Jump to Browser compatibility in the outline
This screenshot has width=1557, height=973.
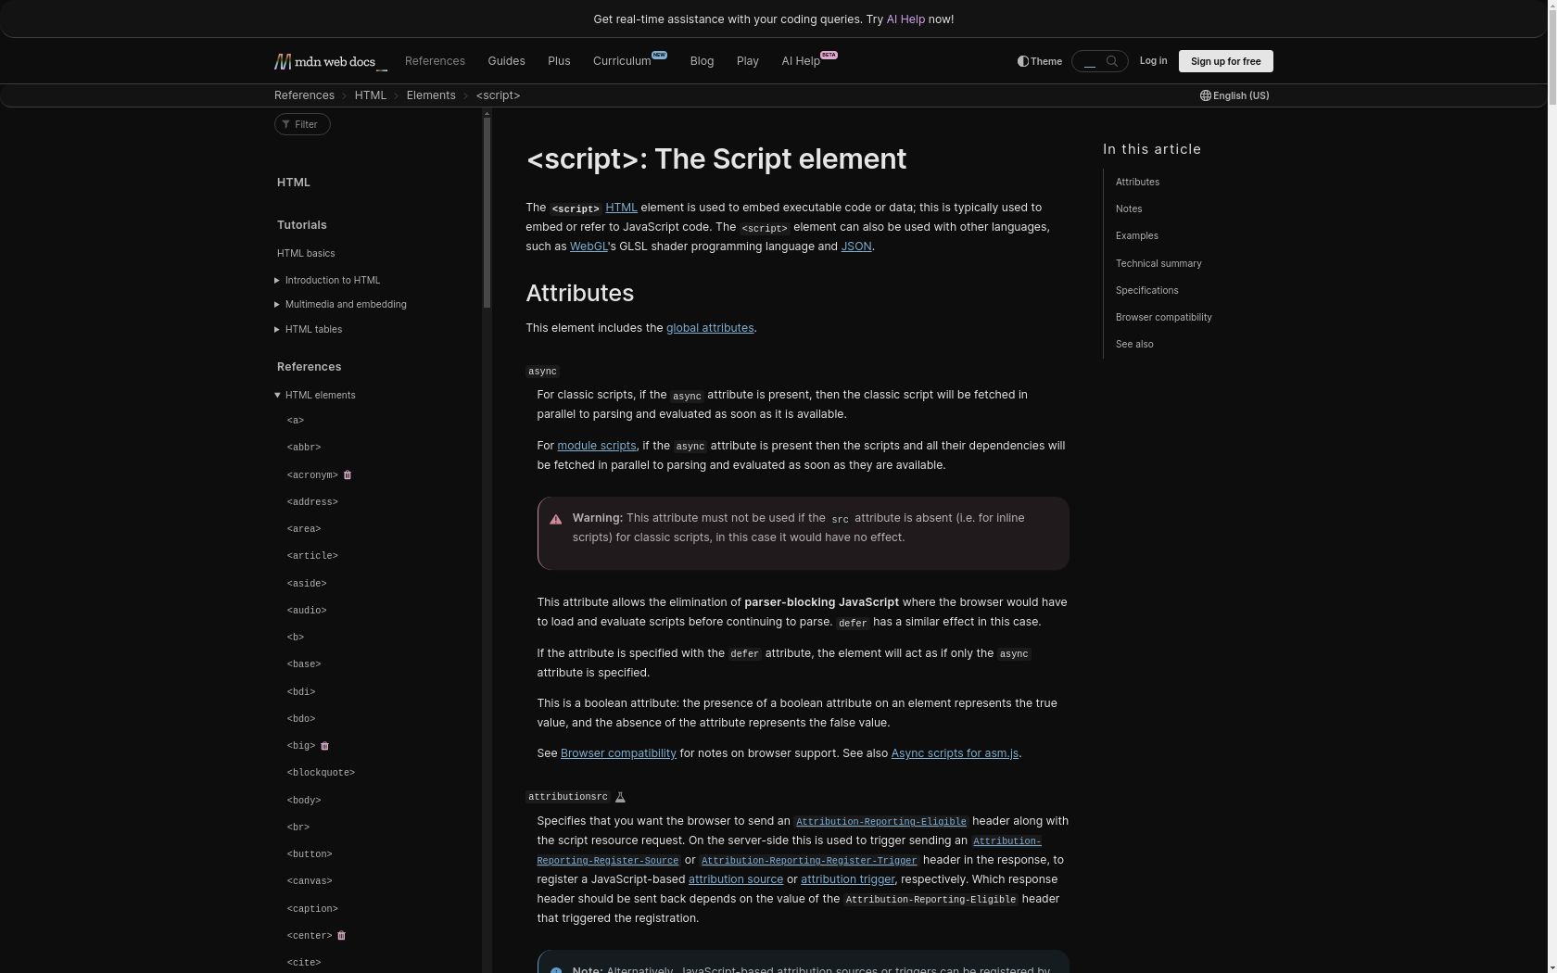(1164, 317)
